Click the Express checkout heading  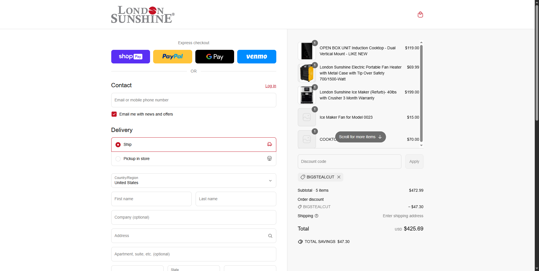click(194, 43)
